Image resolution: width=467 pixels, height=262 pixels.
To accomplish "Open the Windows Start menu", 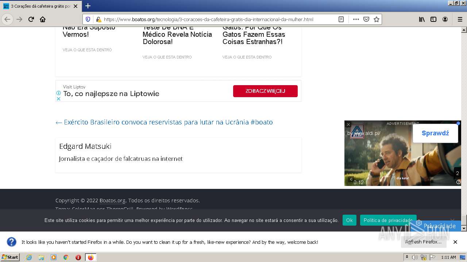I will coord(10,257).
